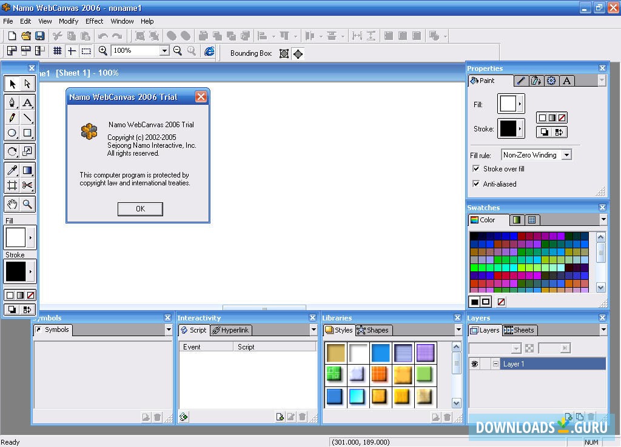The image size is (621, 447).
Task: Select the Pen tool in the toolbox
Action: (12, 102)
